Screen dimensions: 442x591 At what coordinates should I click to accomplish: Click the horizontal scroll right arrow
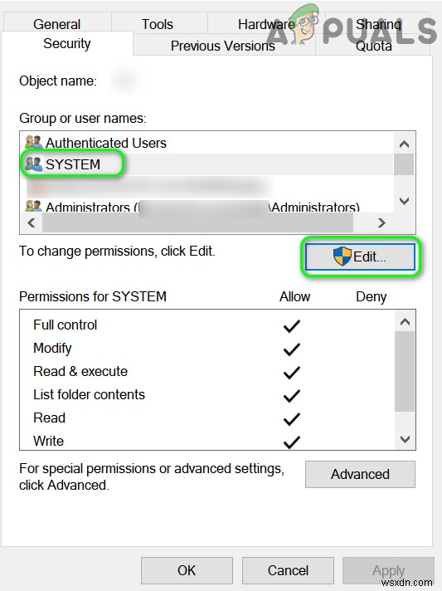381,222
